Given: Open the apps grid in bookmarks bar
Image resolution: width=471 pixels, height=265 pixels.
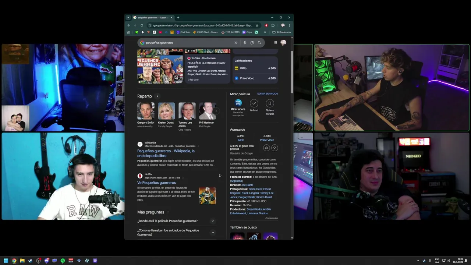Looking at the screenshot, I should (x=128, y=32).
